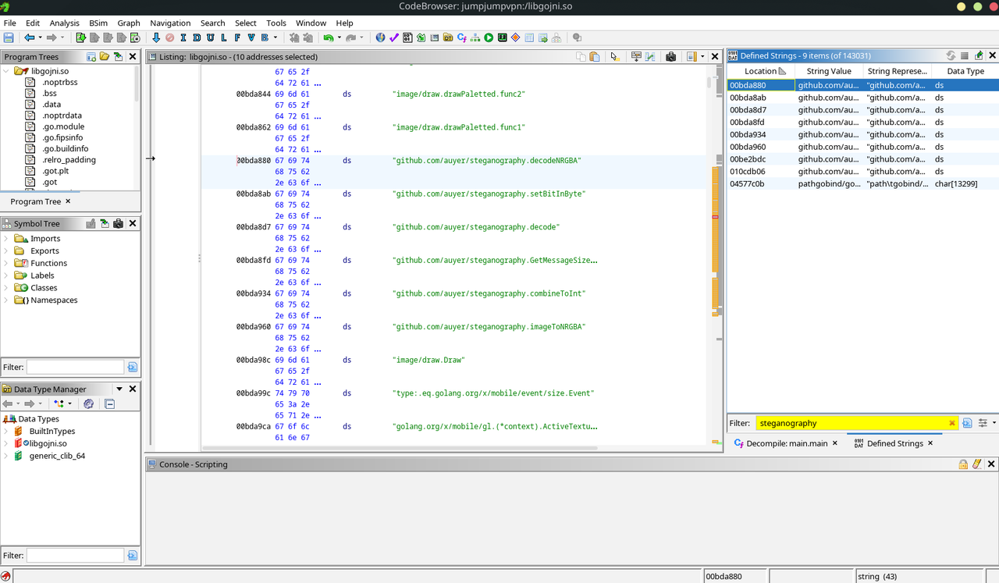The height and width of the screenshot is (583, 999).
Task: Click the forward navigation arrow in the main toolbar
Action: [52, 37]
